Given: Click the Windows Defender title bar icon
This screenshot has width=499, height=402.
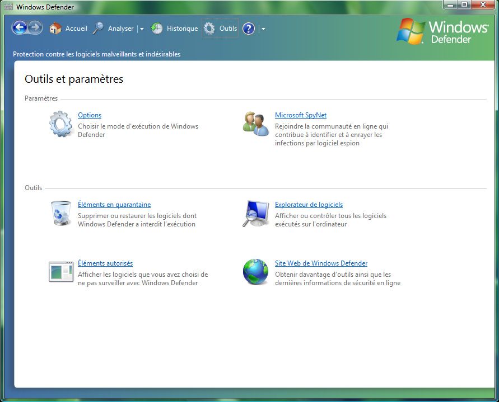Looking at the screenshot, I should [x=8, y=7].
